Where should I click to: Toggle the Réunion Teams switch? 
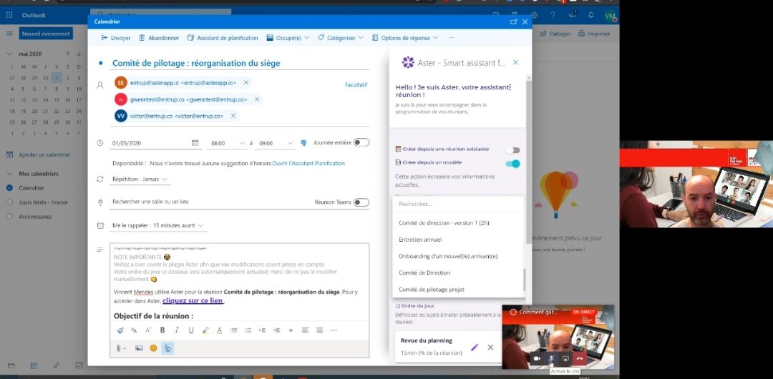[361, 202]
